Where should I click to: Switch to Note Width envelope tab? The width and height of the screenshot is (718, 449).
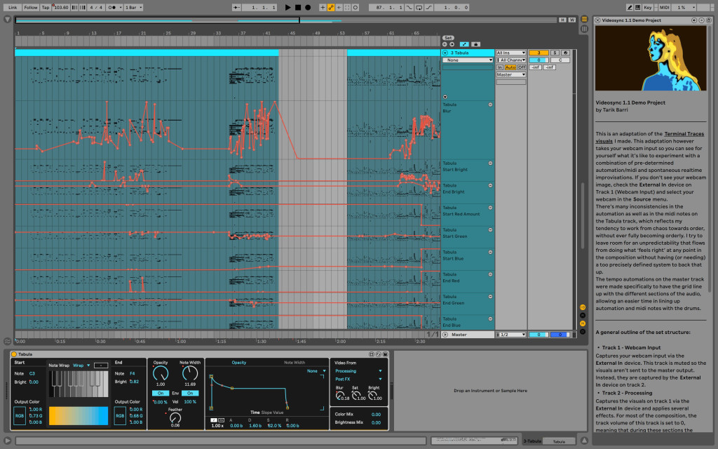294,363
